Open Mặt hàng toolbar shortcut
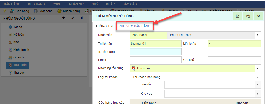The width and height of the screenshot is (265, 104). [43, 11]
